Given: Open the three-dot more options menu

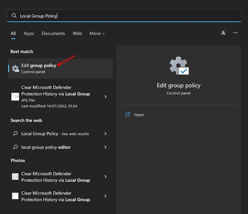Looking at the screenshot, I should [x=235, y=33].
